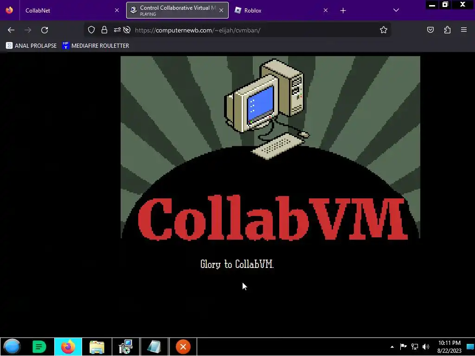The width and height of the screenshot is (475, 356).
Task: Select Firefox in the taskbar
Action: [x=68, y=347]
